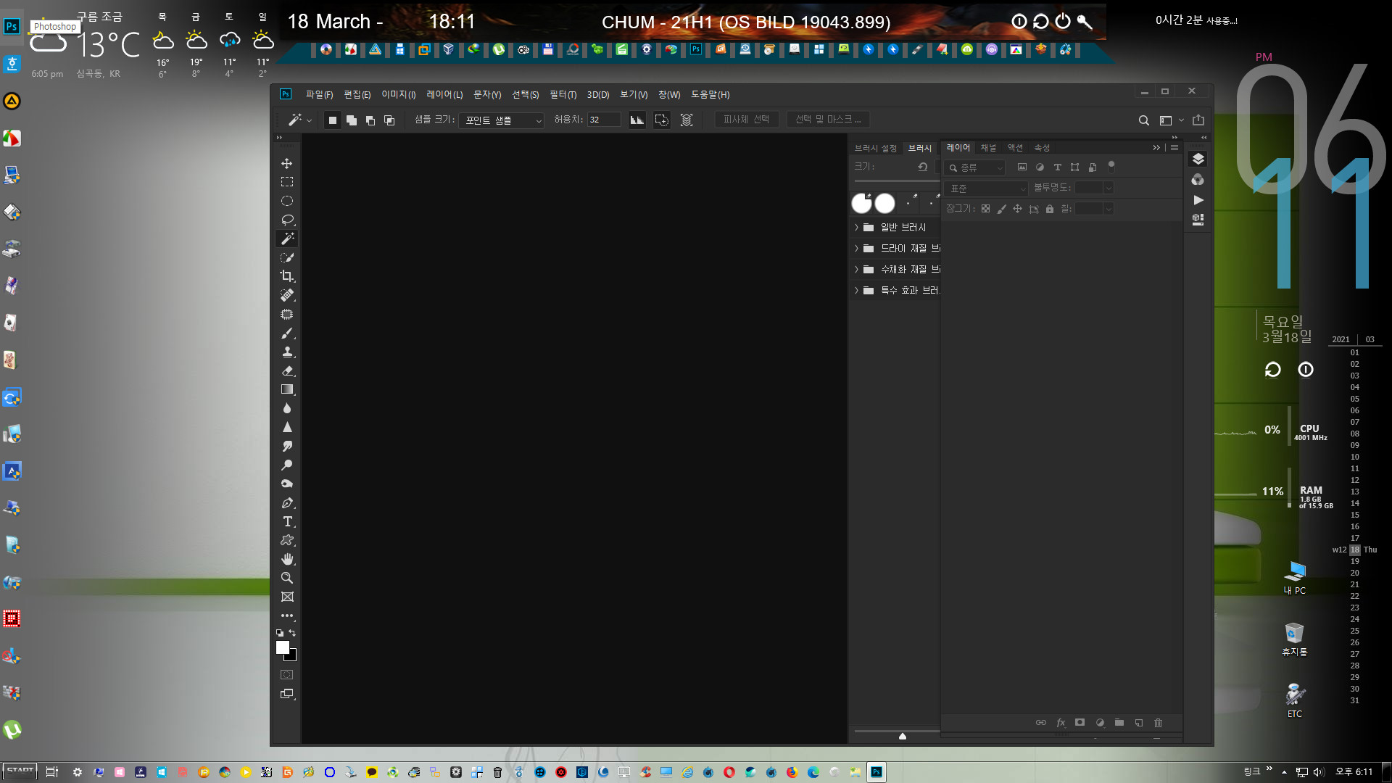Click the Dodge tool icon
1392x783 pixels.
point(287,465)
